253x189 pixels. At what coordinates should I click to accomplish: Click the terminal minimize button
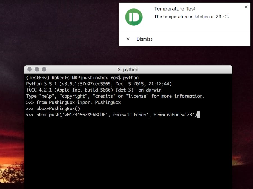point(37,69)
